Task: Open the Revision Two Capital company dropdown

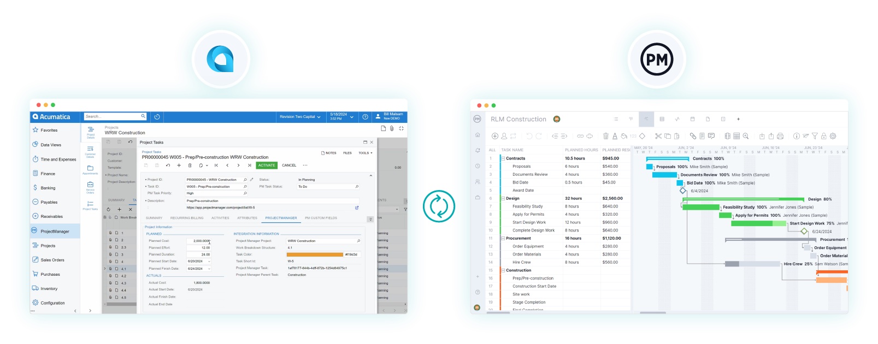Action: click(x=300, y=117)
